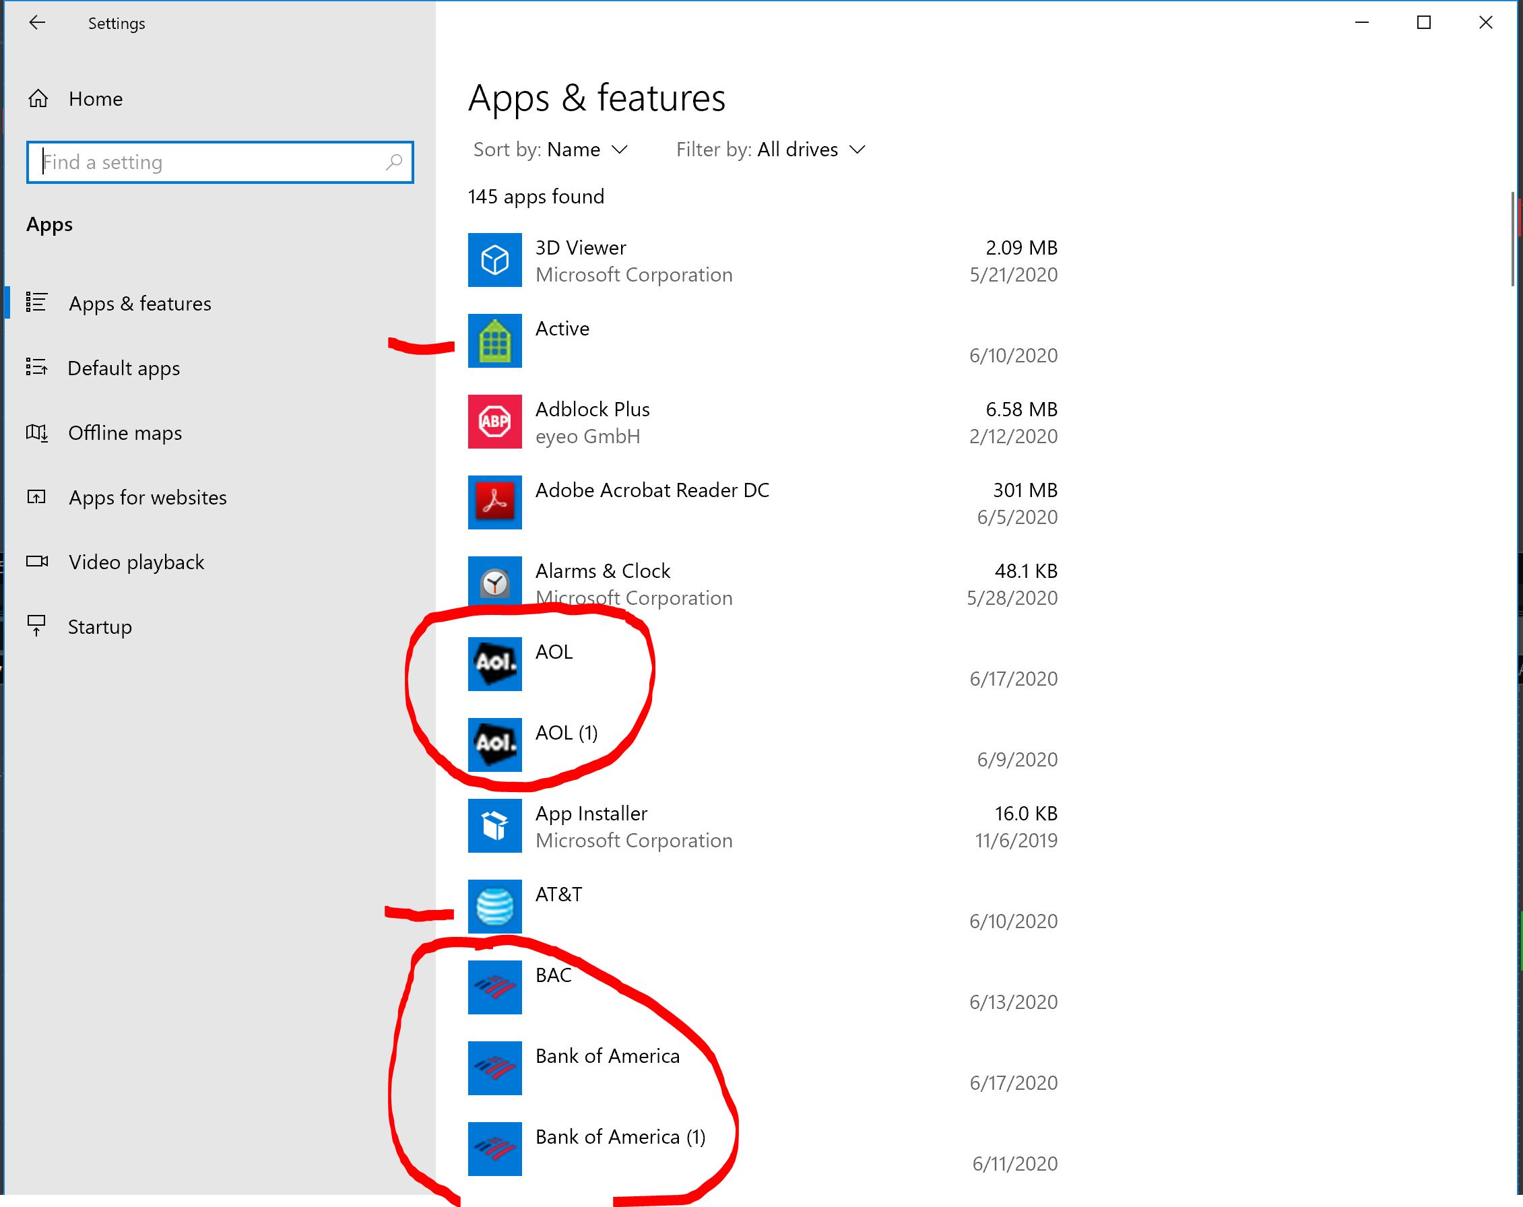
Task: Select the Bank of America (1) entry
Action: (620, 1137)
